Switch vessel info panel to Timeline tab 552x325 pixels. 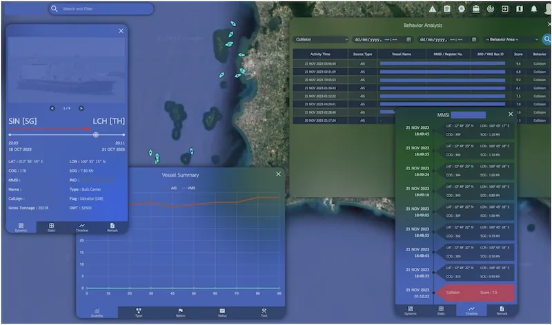point(81,227)
